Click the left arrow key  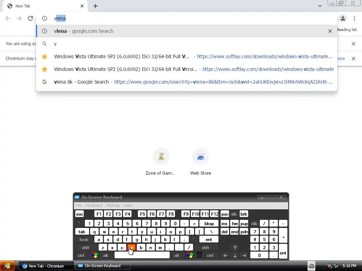[x=225, y=255]
